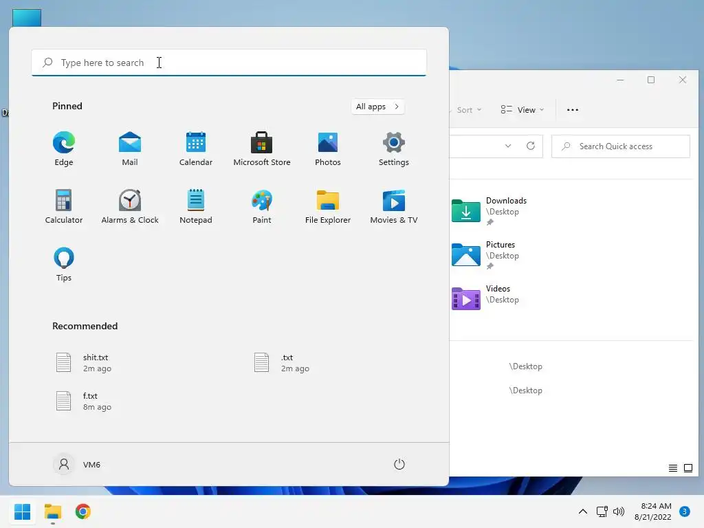The height and width of the screenshot is (528, 704).
Task: Open the Downloads folder in File Explorer
Action: (x=489, y=210)
